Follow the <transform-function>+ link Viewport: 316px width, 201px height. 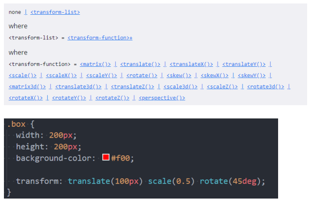pyautogui.click(x=100, y=38)
